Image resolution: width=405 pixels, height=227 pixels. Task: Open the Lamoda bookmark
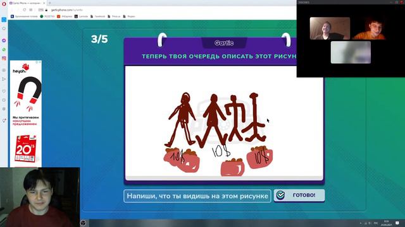point(81,16)
